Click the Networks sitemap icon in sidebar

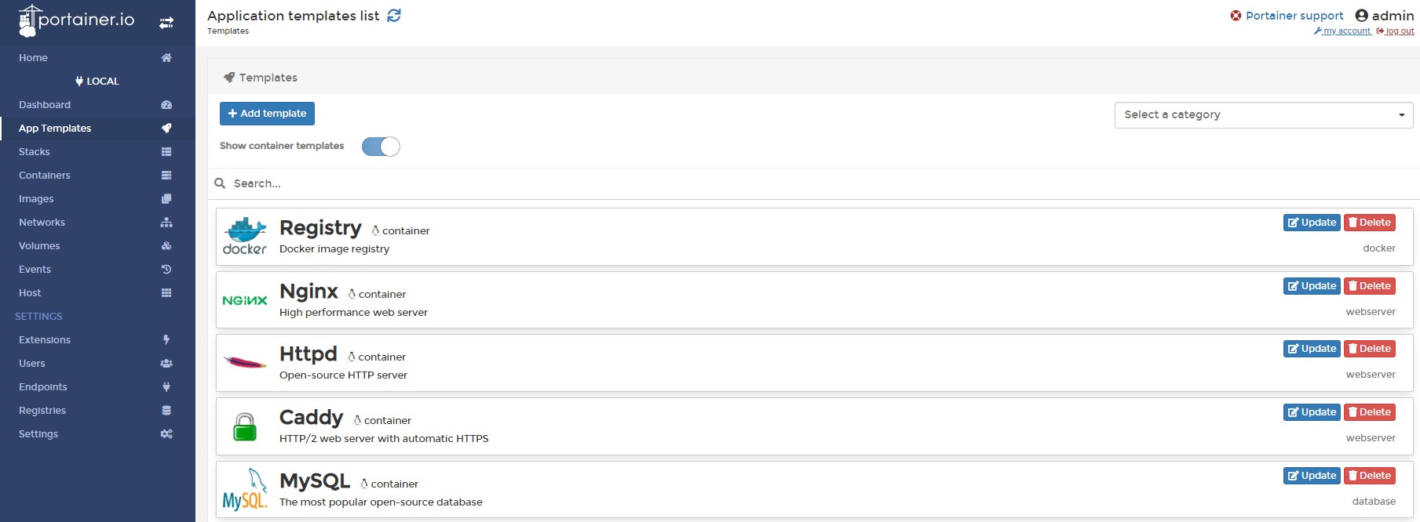point(166,223)
